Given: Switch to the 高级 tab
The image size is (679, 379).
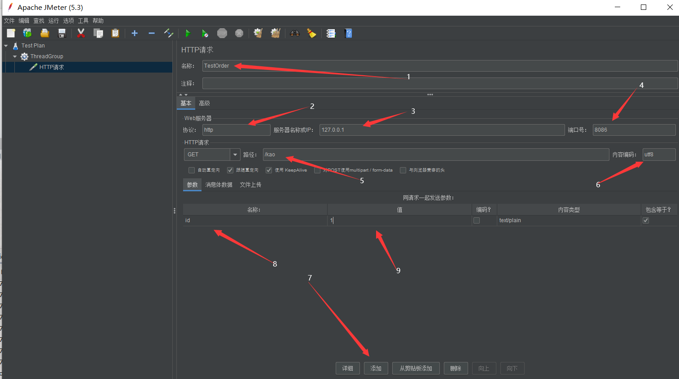Looking at the screenshot, I should pyautogui.click(x=204, y=103).
